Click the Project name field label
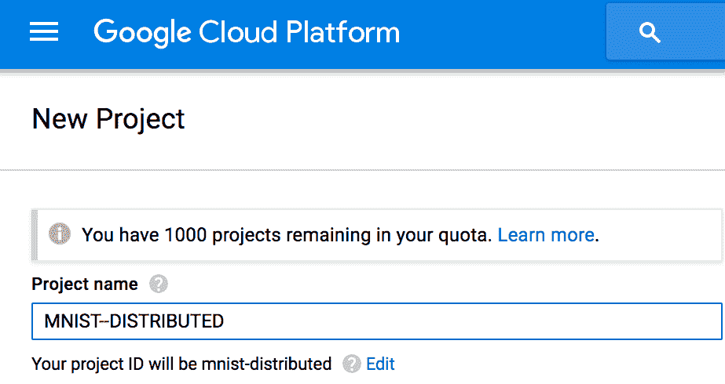This screenshot has height=384, width=725. (x=85, y=284)
